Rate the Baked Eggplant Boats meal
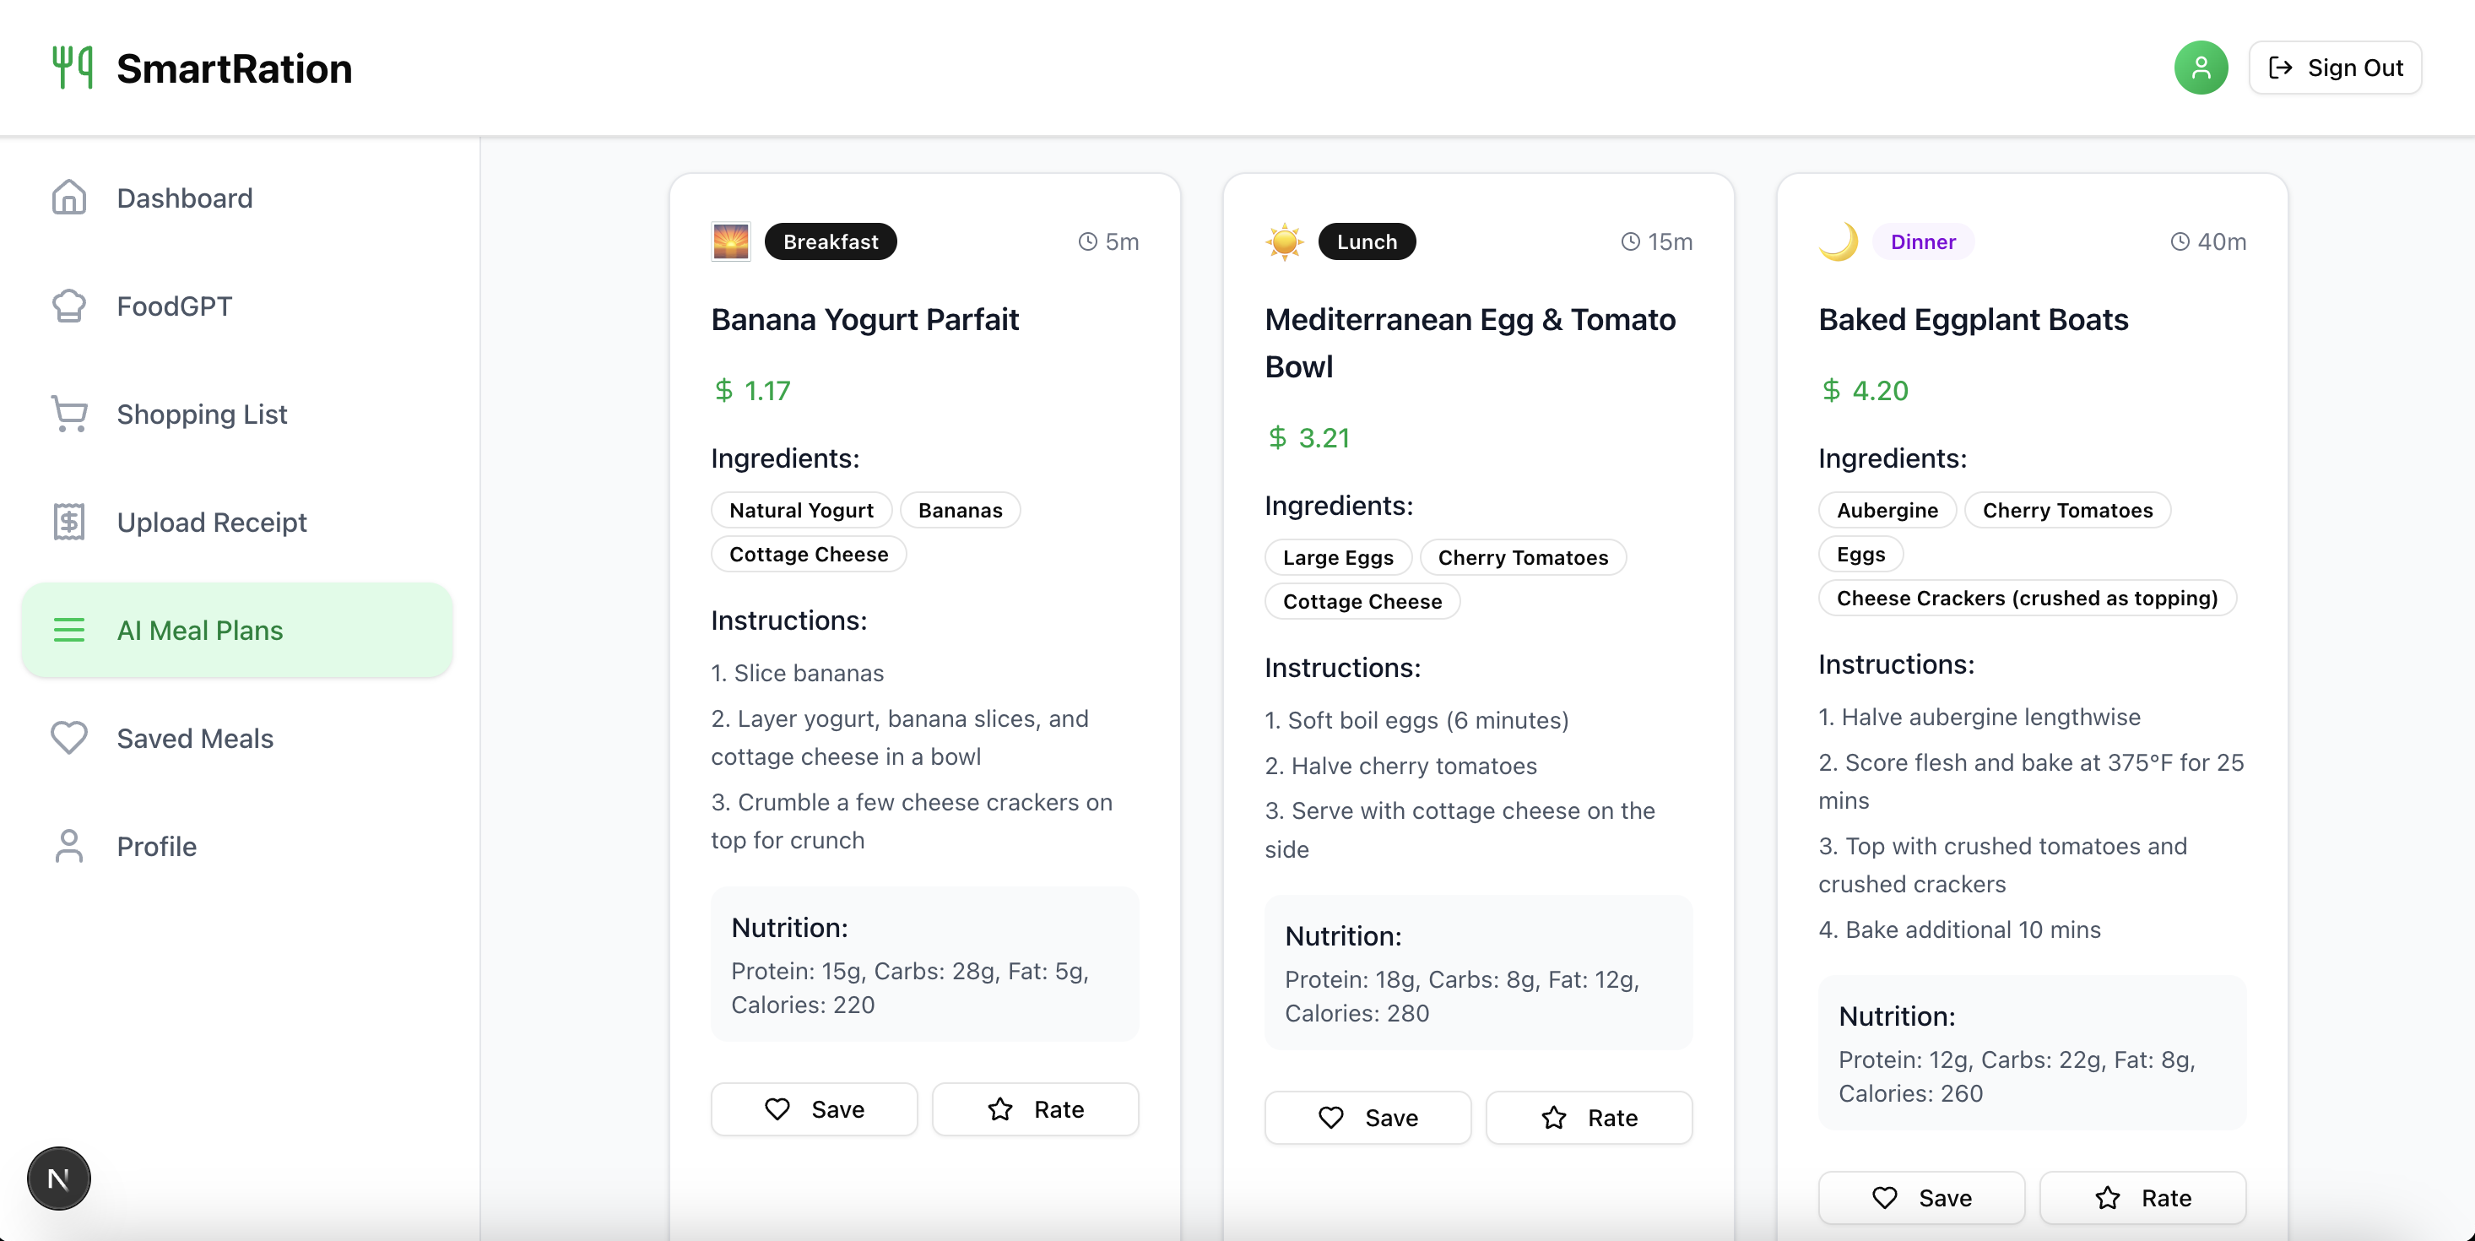This screenshot has width=2475, height=1241. (x=2142, y=1198)
